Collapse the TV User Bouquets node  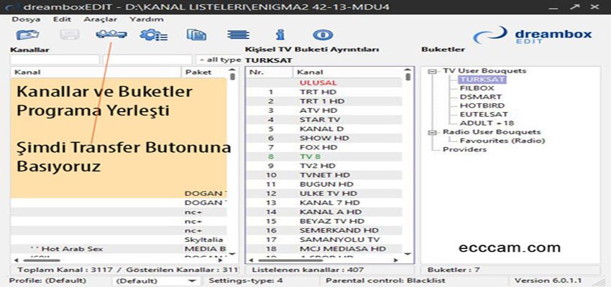tap(431, 72)
